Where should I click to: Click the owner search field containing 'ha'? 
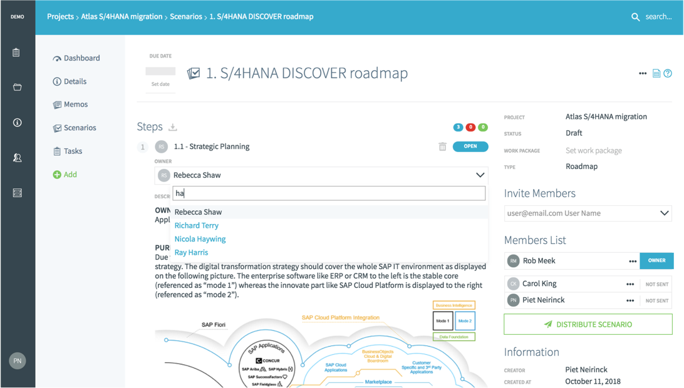point(329,193)
